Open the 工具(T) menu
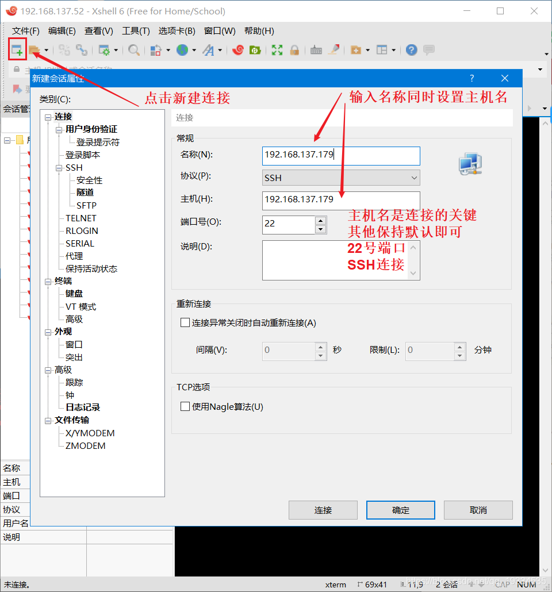Image resolution: width=552 pixels, height=592 pixels. [x=136, y=31]
